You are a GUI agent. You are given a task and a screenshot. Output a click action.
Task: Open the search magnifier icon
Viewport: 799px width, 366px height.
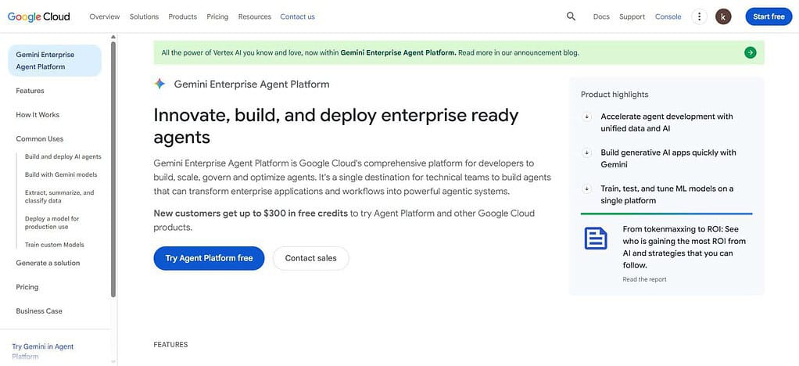point(571,16)
